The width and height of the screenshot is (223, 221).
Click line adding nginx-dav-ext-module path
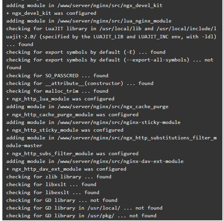click(95, 161)
